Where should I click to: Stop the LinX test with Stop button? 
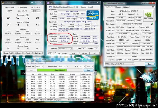(x=88, y=70)
